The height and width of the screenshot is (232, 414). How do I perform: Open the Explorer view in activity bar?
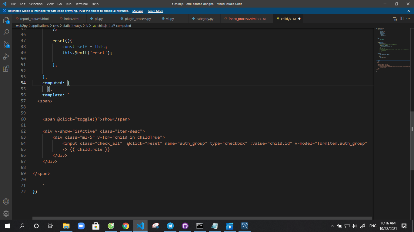pos(6,21)
